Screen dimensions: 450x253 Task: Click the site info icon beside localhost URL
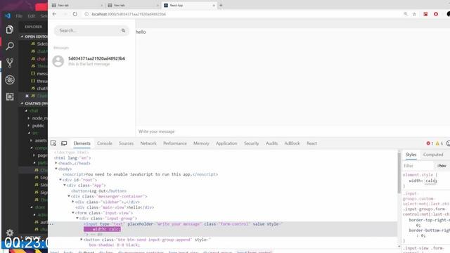[86, 14]
